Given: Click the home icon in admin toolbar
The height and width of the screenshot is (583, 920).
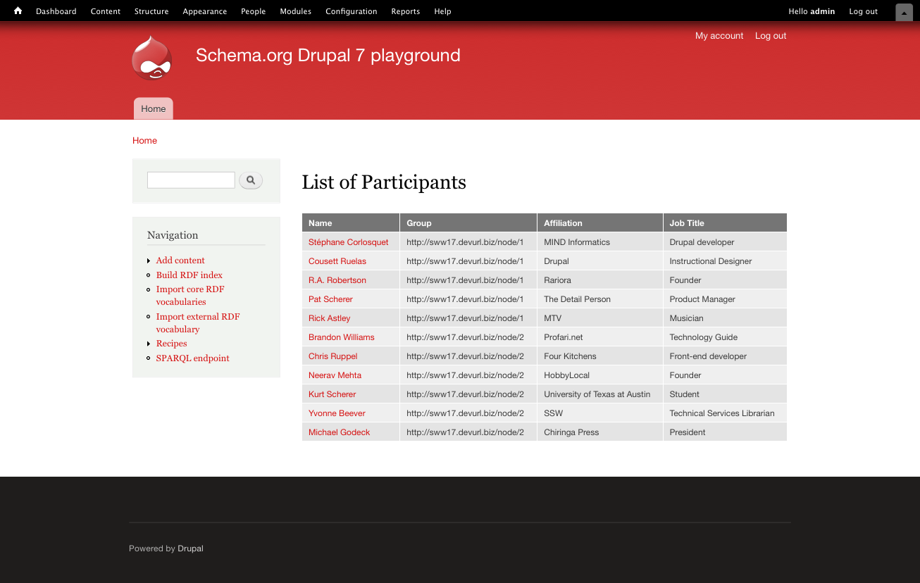Looking at the screenshot, I should pyautogui.click(x=18, y=11).
